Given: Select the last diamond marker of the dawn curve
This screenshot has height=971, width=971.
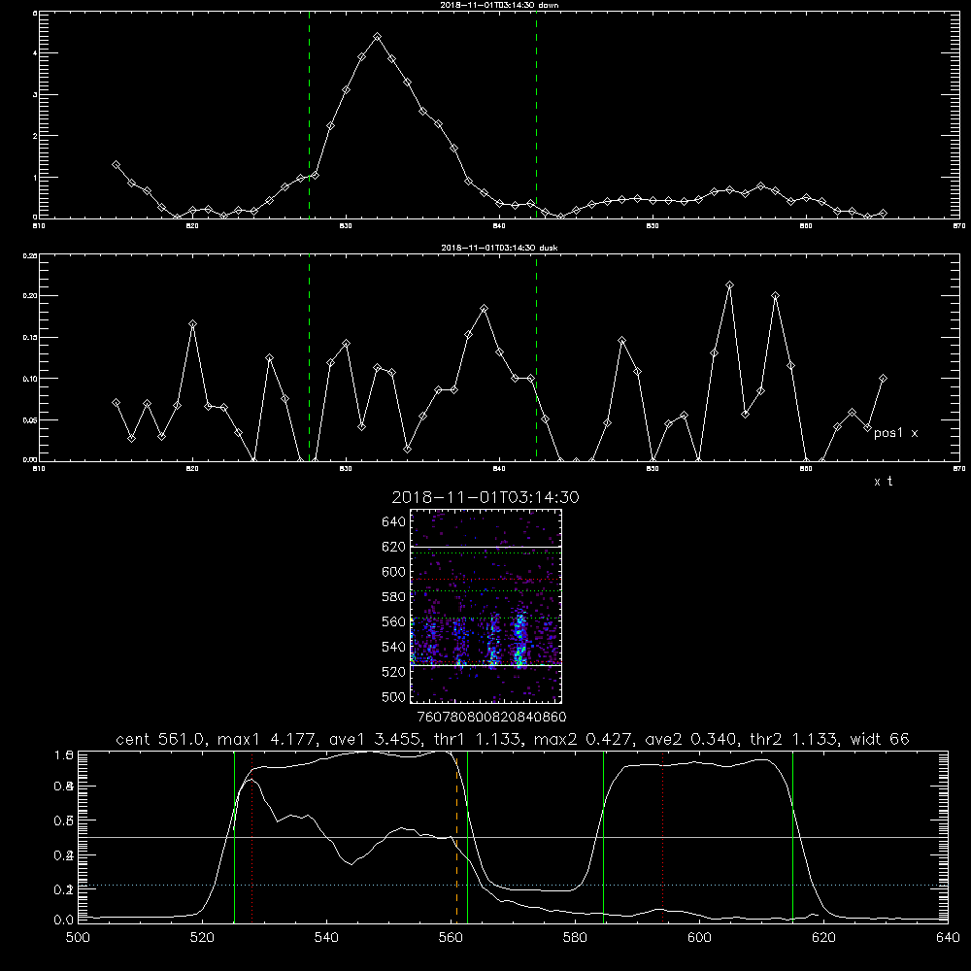Looking at the screenshot, I should pyautogui.click(x=883, y=213).
